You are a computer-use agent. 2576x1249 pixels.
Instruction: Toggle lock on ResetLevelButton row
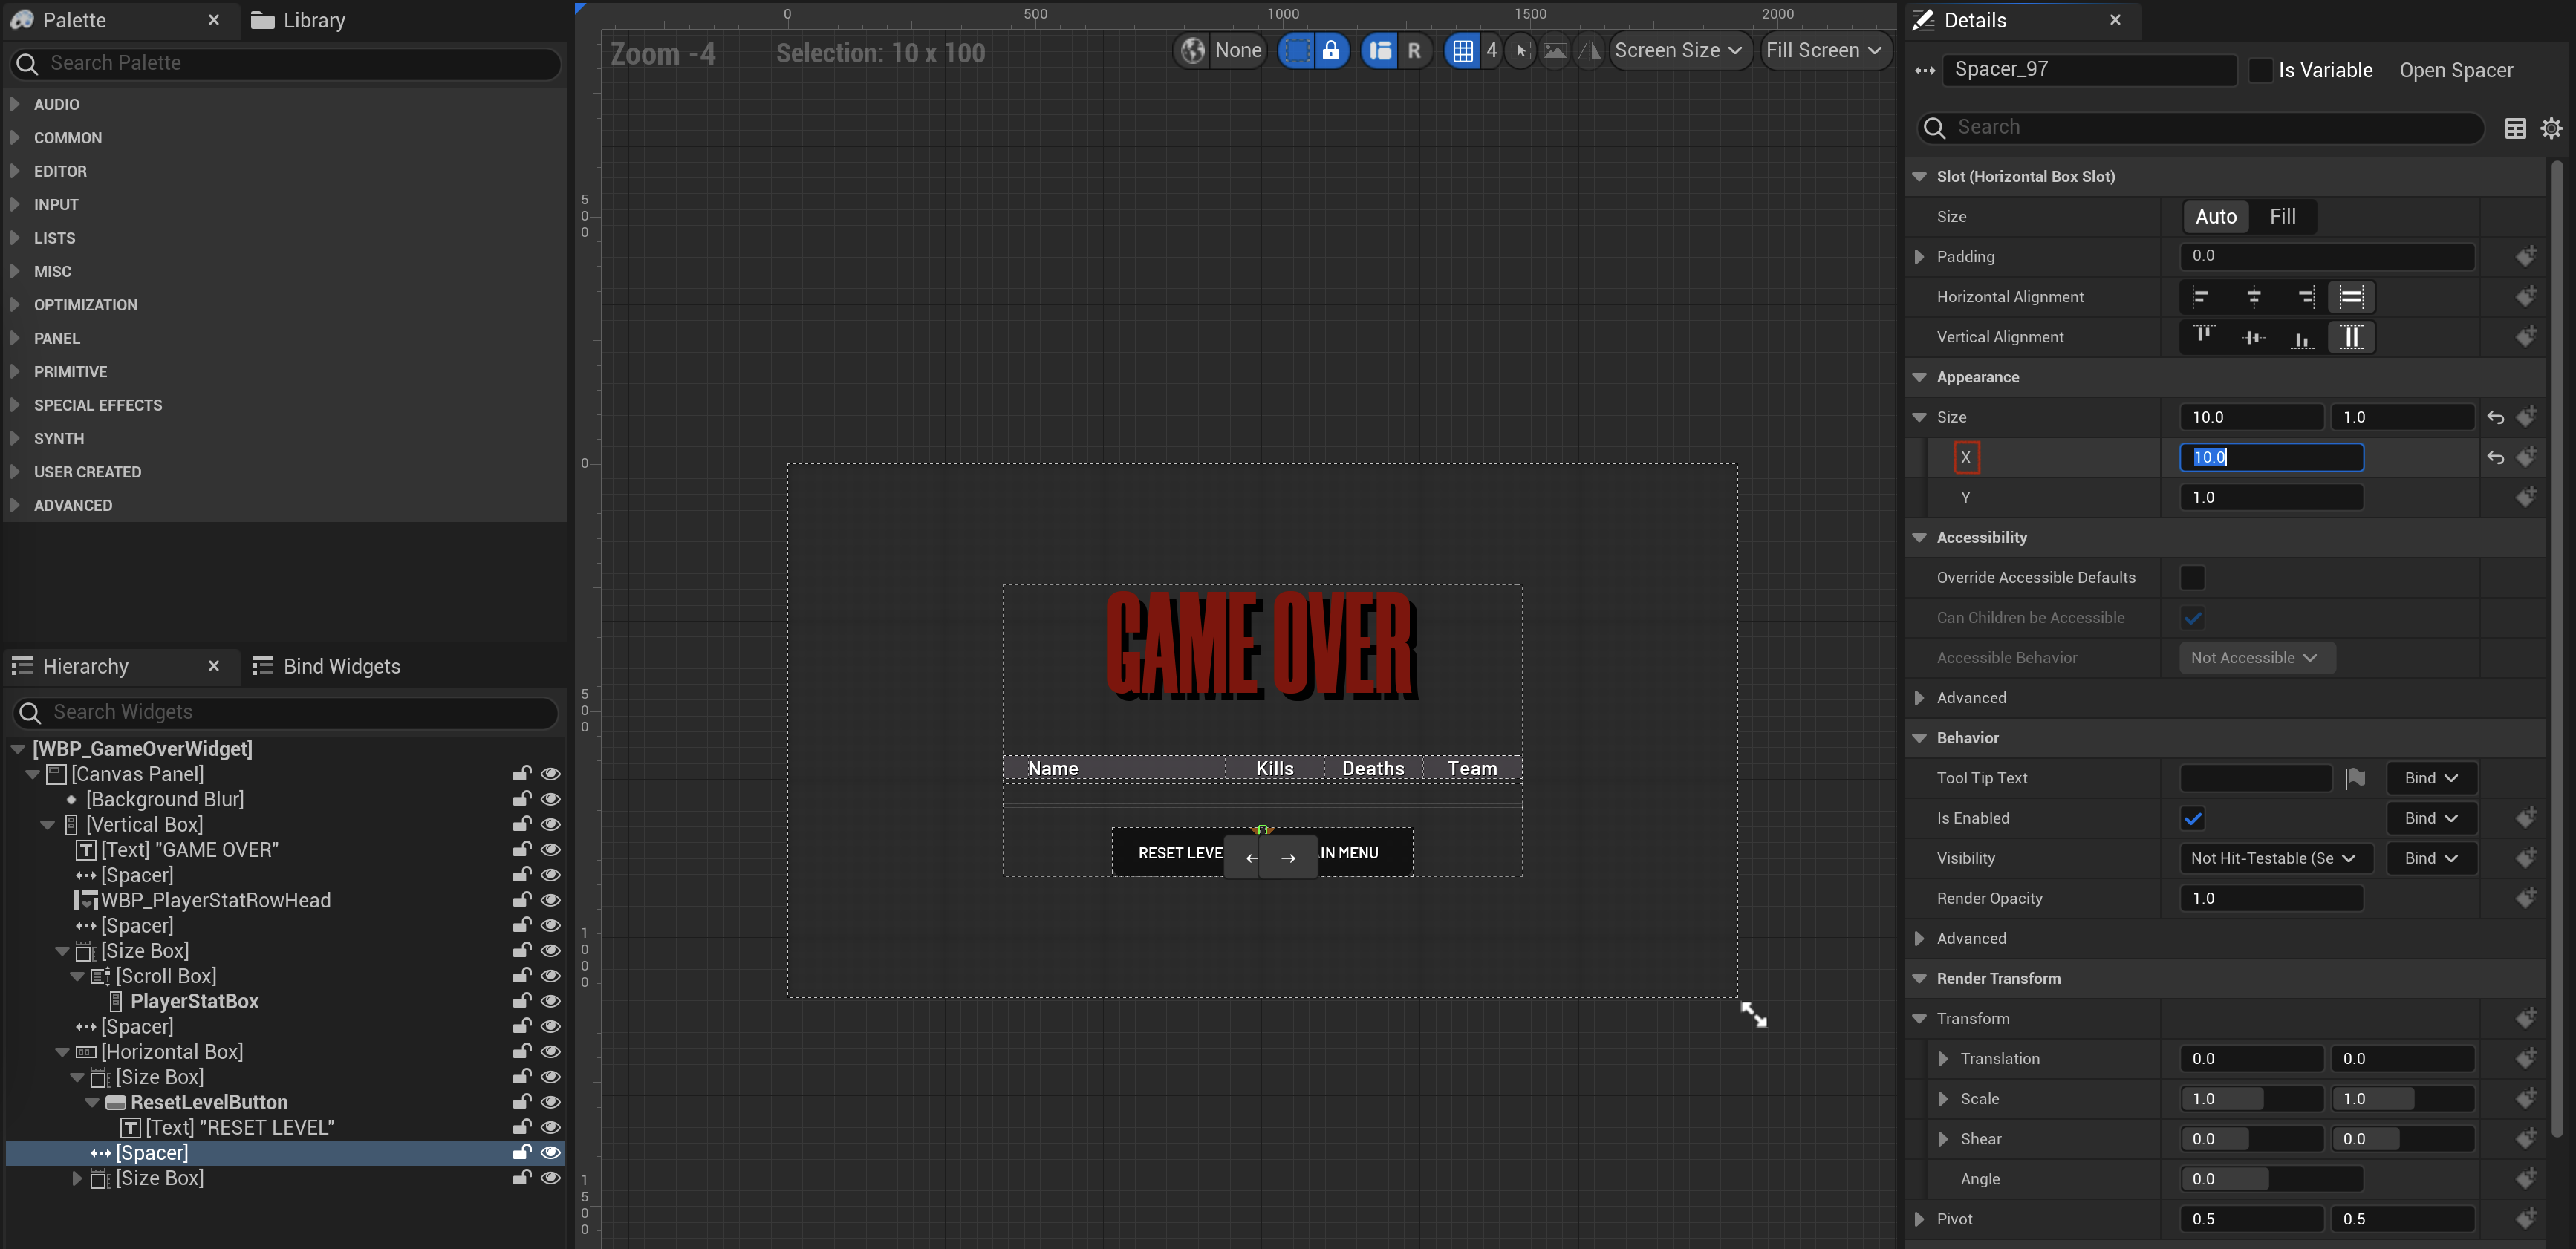tap(521, 1102)
